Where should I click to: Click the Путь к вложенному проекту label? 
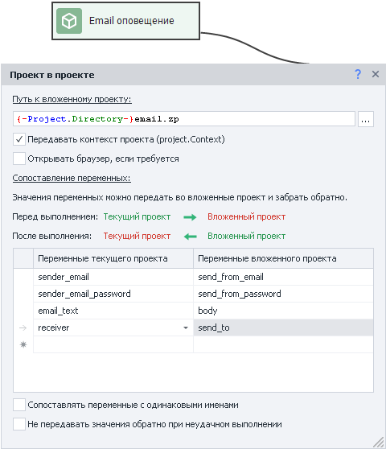tap(72, 99)
